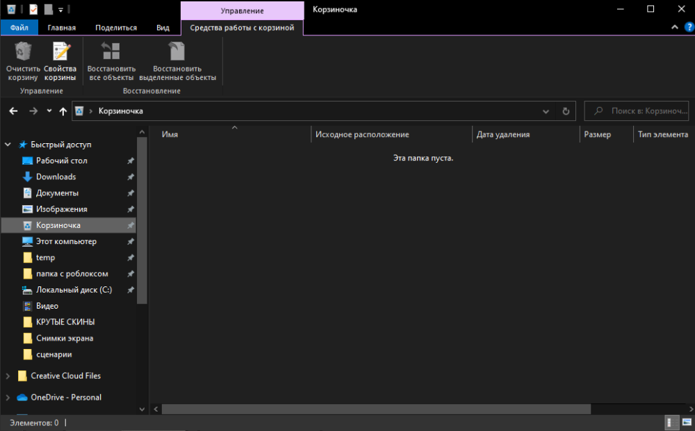The width and height of the screenshot is (695, 431).
Task: Go forward with the forward arrow
Action: pos(33,111)
